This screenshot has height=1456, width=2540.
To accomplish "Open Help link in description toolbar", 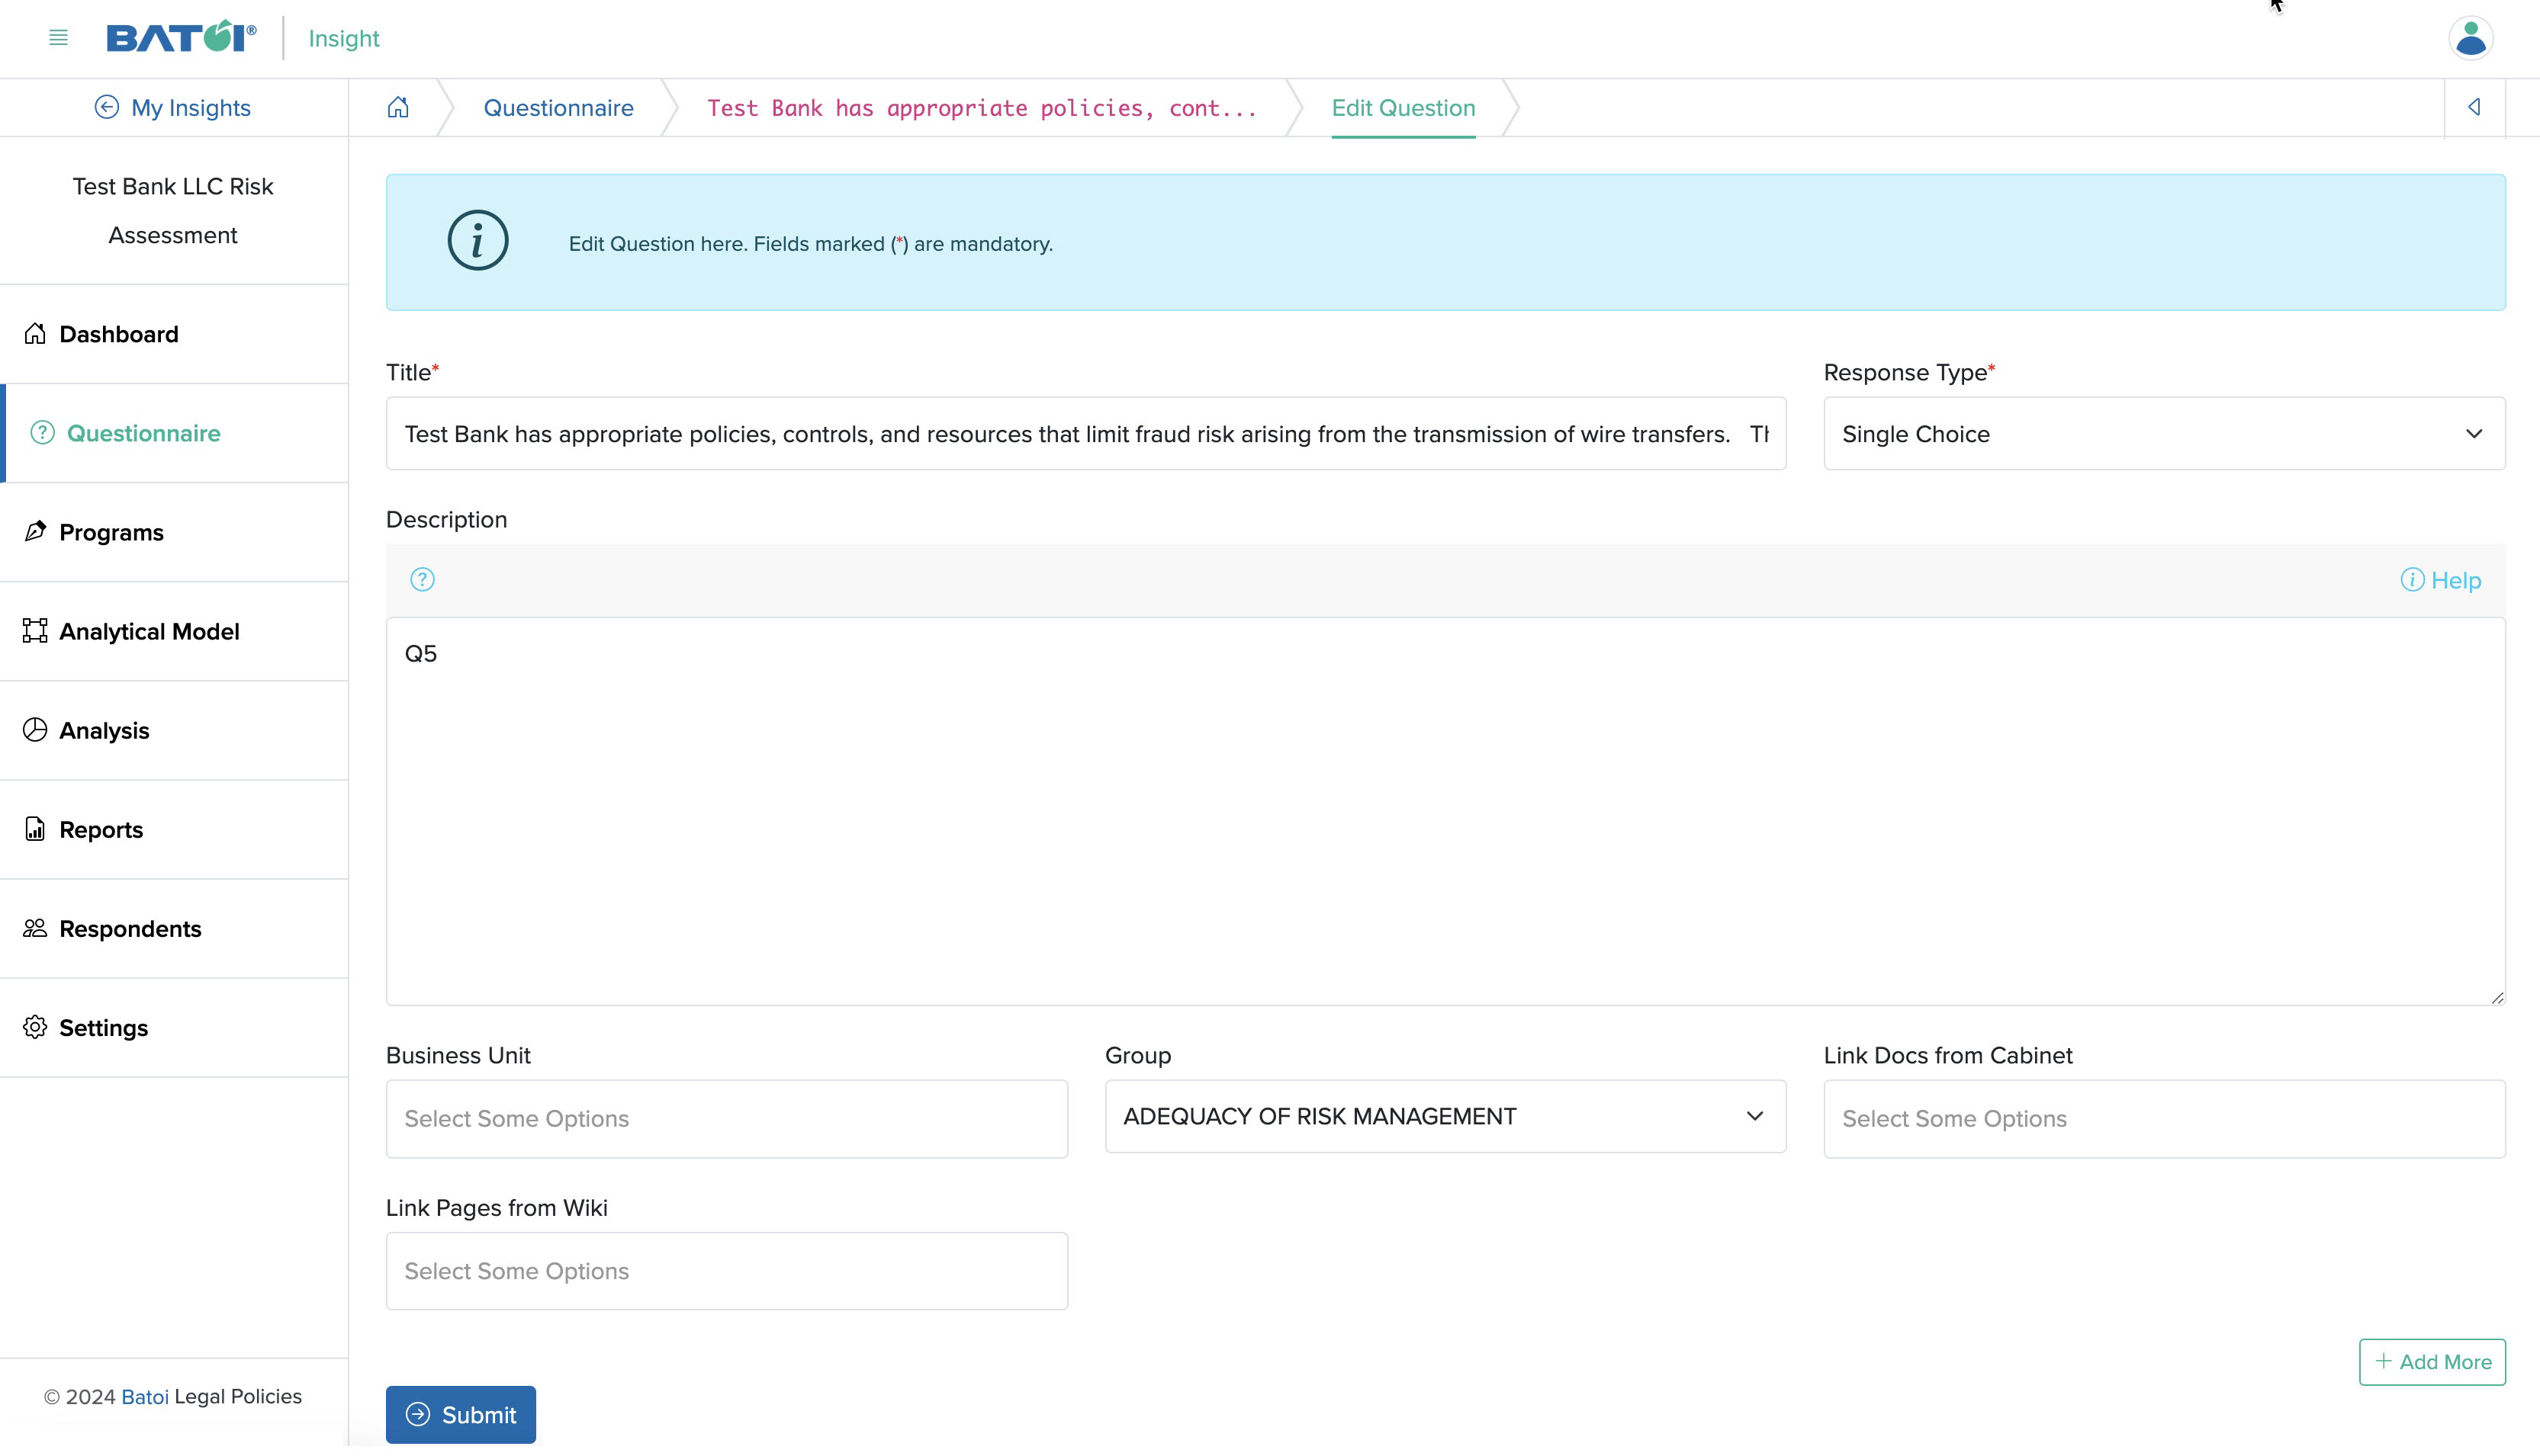I will (2440, 580).
